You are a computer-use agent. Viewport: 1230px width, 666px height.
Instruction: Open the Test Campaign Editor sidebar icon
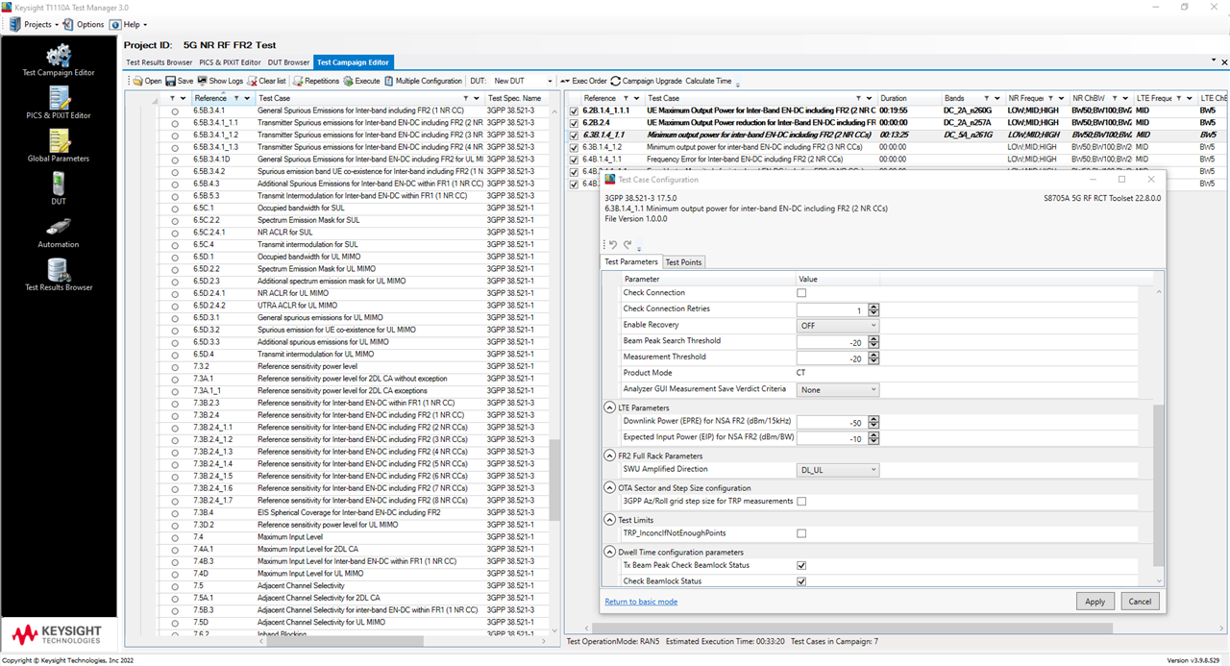click(59, 58)
